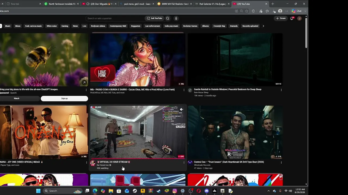Open the browser media control icon
Viewport: 348px width, 195px height.
point(261,11)
